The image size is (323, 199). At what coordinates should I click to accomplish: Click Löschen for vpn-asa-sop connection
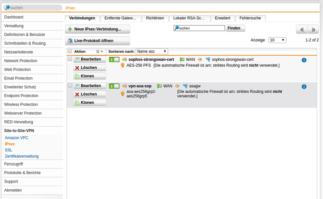click(x=89, y=94)
